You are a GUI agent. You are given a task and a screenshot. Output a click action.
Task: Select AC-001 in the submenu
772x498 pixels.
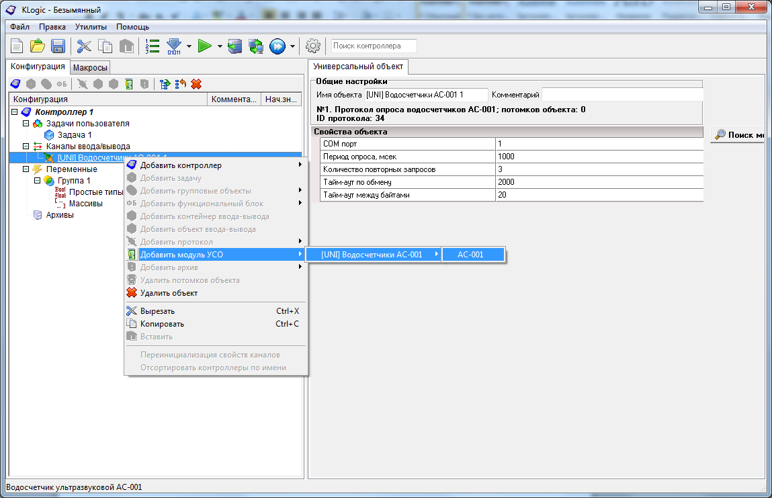click(x=470, y=255)
